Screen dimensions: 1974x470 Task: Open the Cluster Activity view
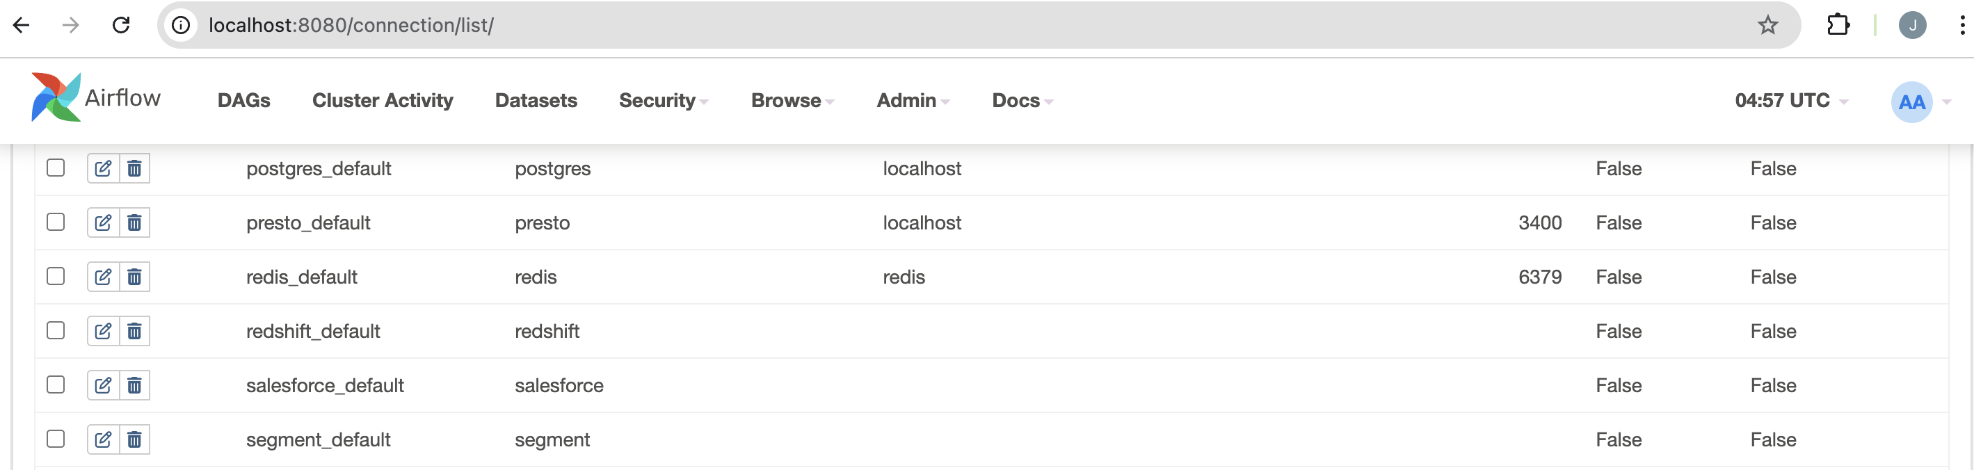coord(383,100)
